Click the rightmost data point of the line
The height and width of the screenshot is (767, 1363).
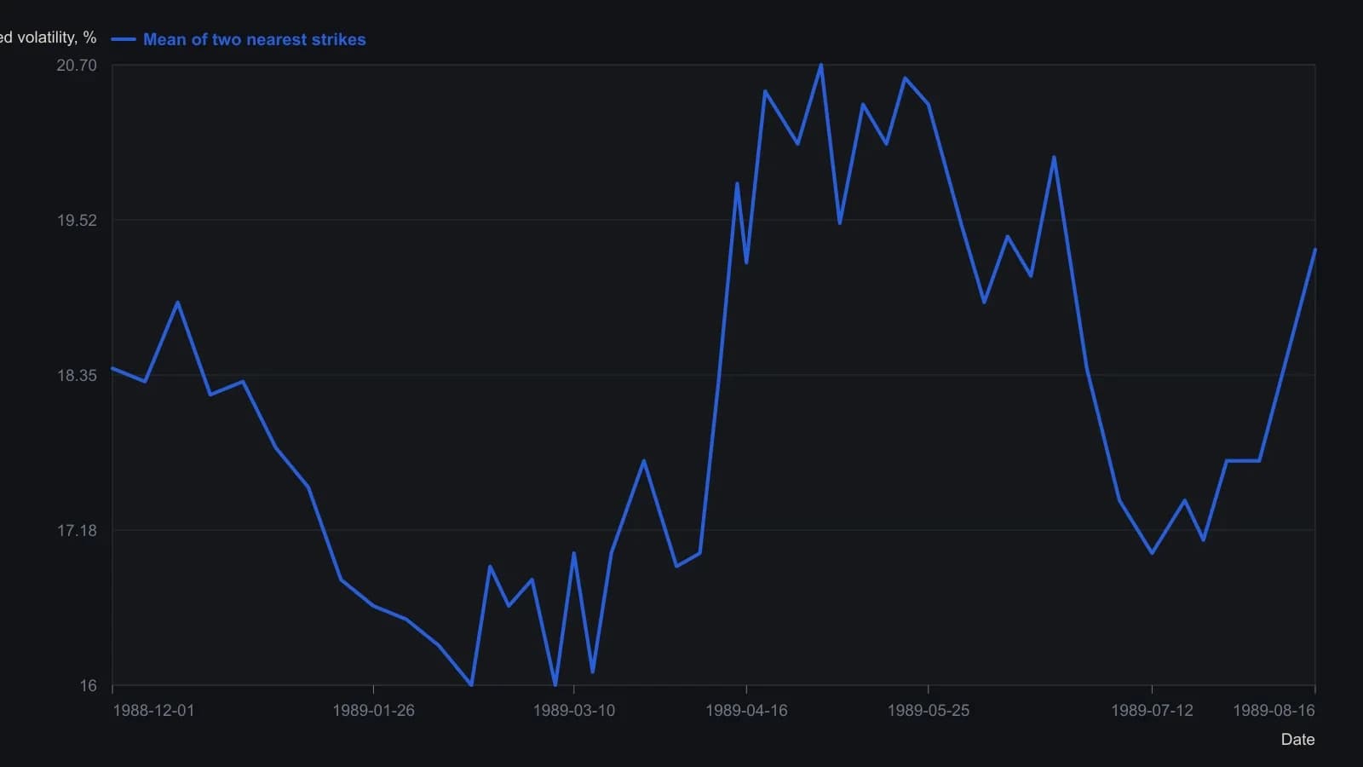[1315, 250]
